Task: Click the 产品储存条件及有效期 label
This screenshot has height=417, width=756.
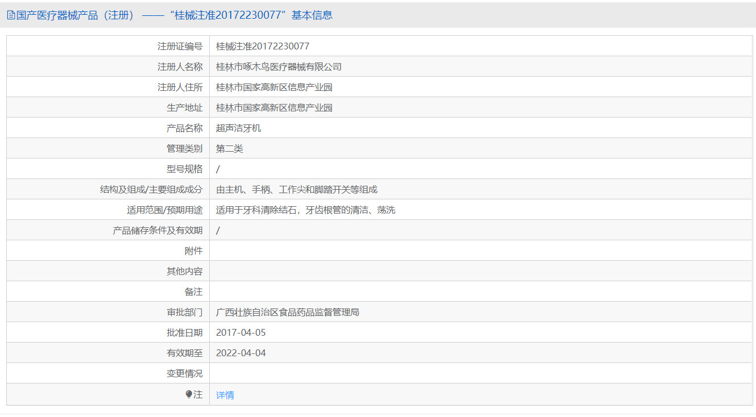Action: [x=157, y=230]
